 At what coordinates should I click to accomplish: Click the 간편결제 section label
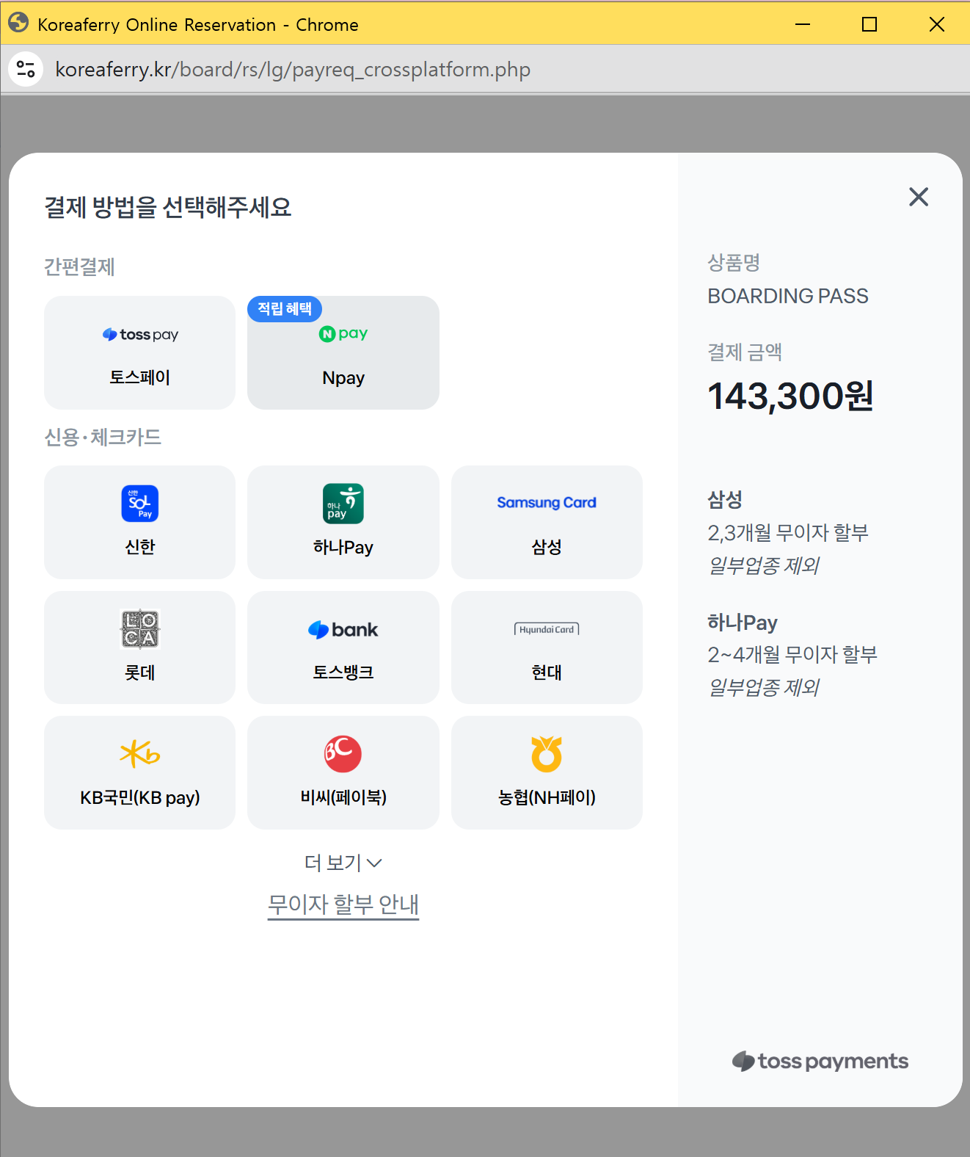pos(79,266)
